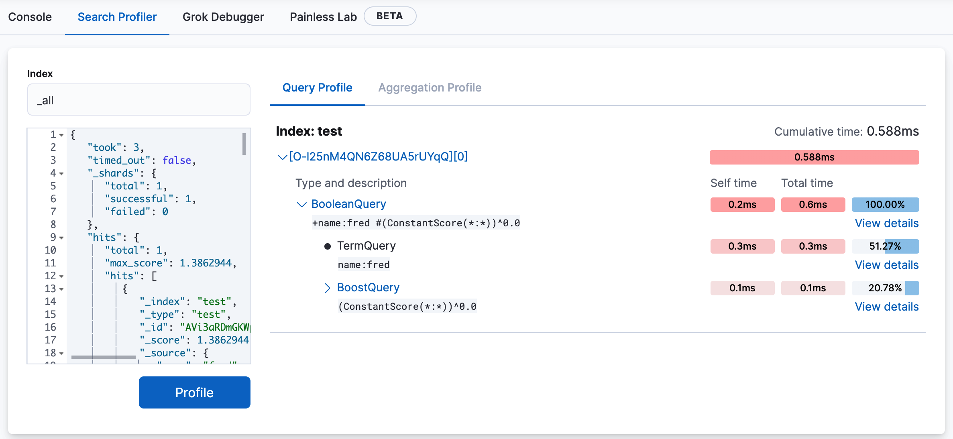Open the Painless Lab
Screen dimensions: 953x439
[x=323, y=17]
